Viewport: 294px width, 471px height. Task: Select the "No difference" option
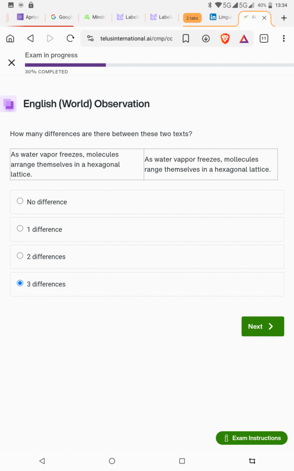tap(20, 201)
